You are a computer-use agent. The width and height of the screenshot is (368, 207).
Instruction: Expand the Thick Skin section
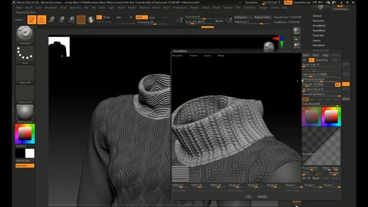[318, 36]
